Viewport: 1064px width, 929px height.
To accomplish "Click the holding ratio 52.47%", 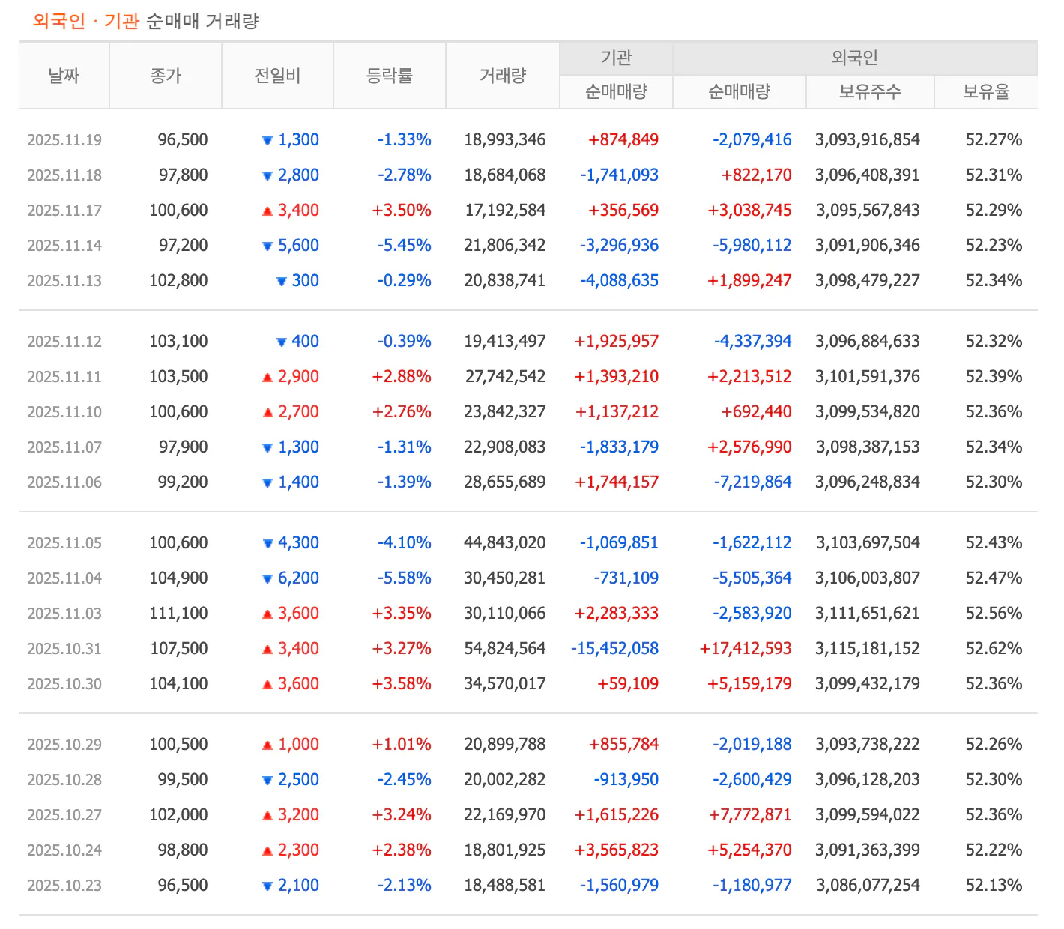I will 994,578.
